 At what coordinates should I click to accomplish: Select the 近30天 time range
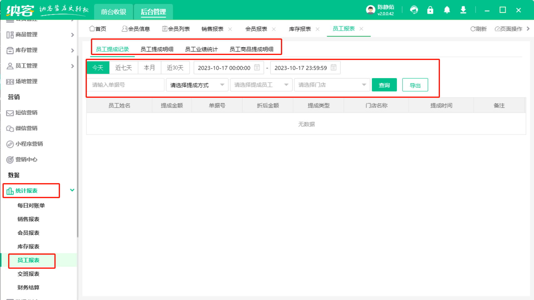point(175,68)
